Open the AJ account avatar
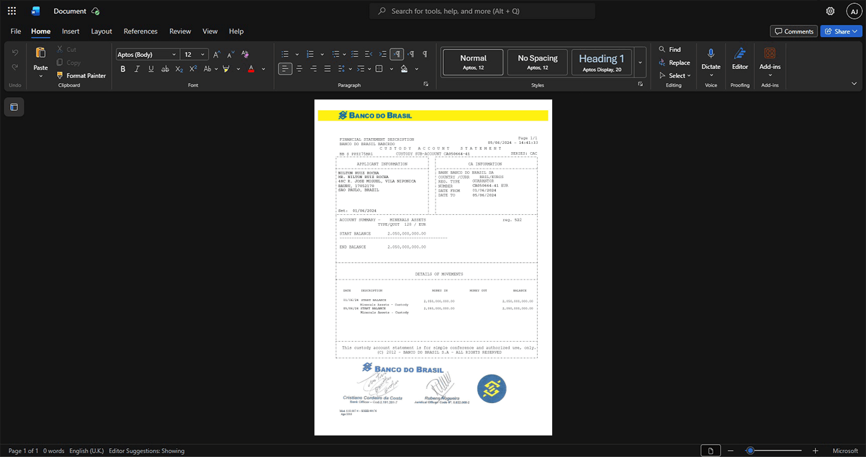The image size is (866, 457). point(854,11)
